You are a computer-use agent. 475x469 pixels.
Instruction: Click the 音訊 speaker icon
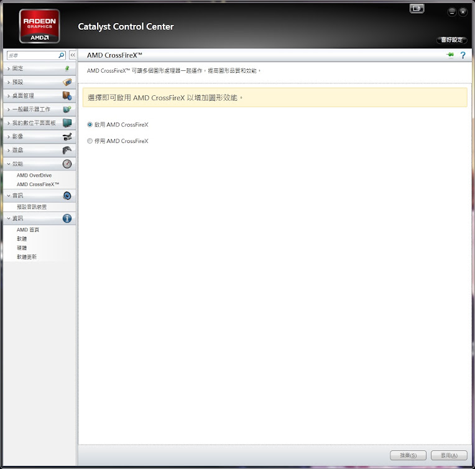pos(67,196)
